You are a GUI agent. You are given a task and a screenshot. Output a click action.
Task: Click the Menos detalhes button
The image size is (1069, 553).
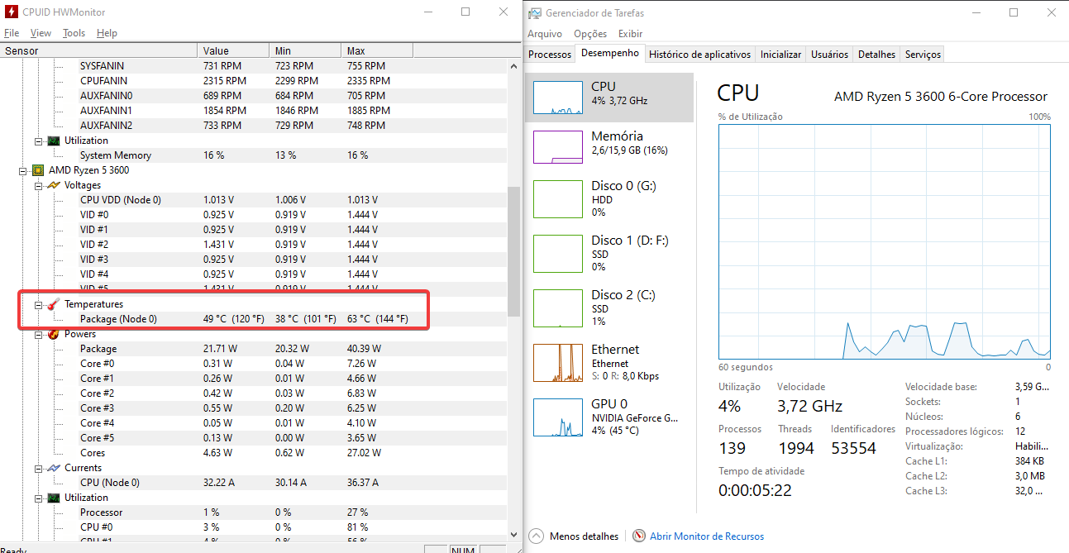pos(574,536)
